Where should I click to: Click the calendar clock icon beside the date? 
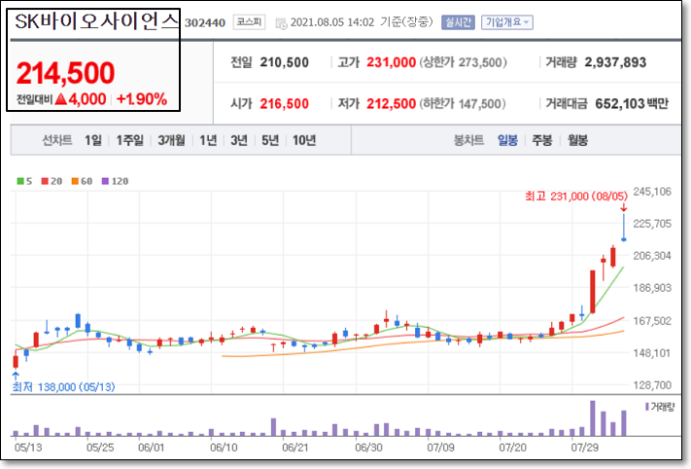coord(281,23)
